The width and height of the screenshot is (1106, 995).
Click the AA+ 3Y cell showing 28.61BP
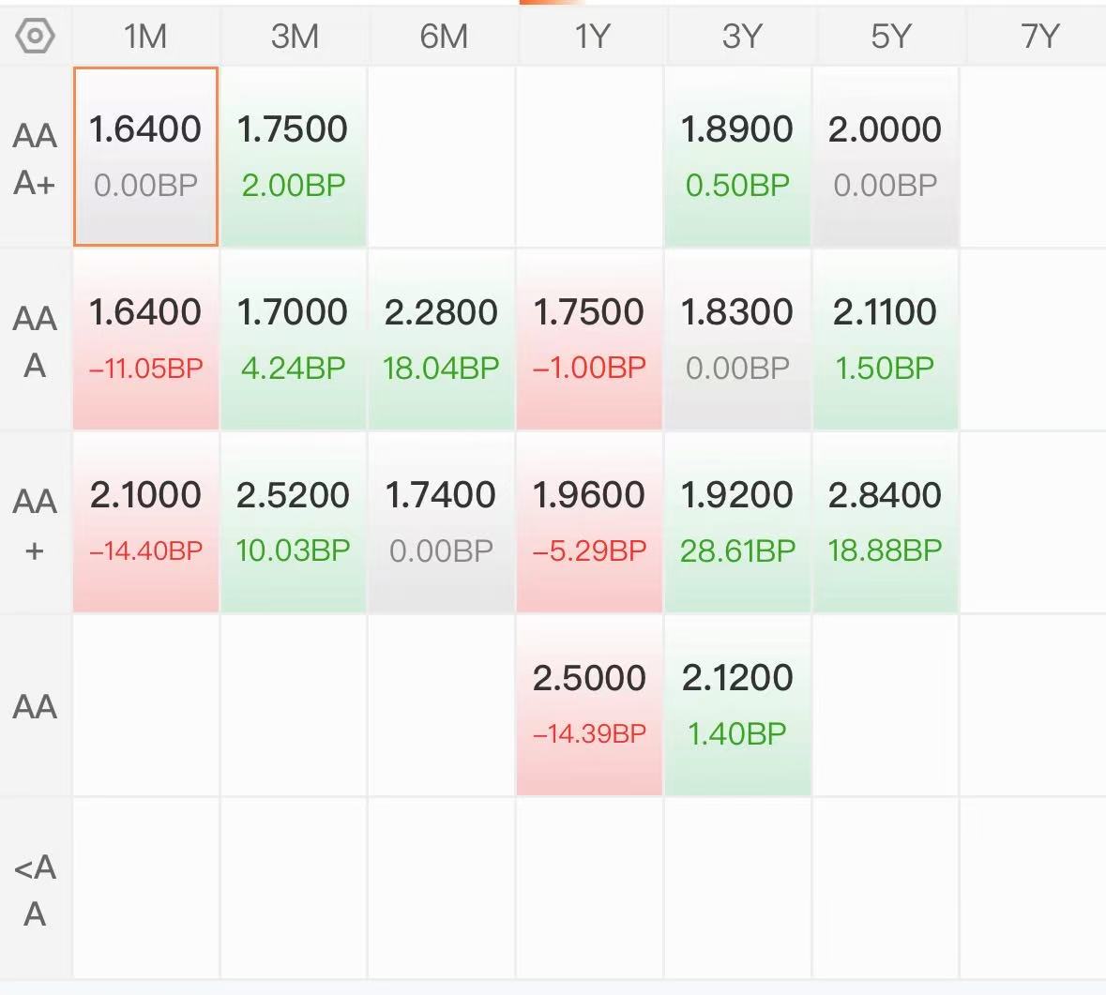[x=737, y=521]
